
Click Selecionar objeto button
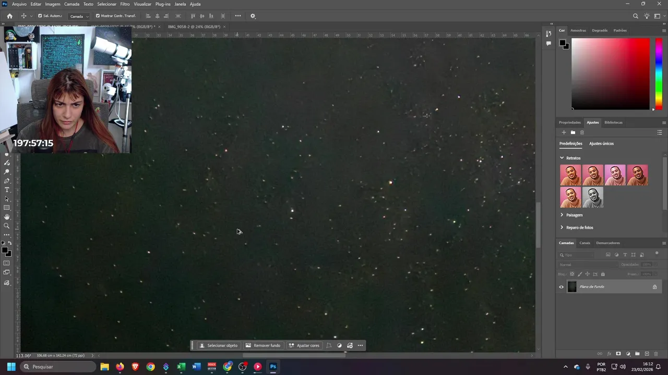[x=218, y=345]
